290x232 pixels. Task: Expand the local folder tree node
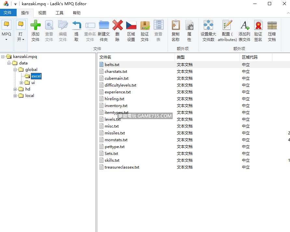click(x=15, y=96)
